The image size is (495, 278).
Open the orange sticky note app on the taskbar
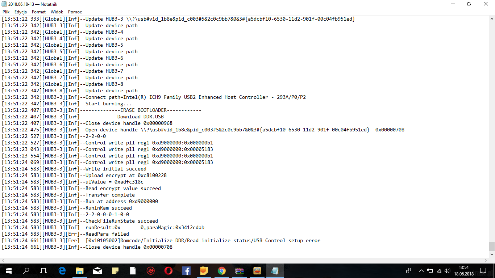[204, 271]
